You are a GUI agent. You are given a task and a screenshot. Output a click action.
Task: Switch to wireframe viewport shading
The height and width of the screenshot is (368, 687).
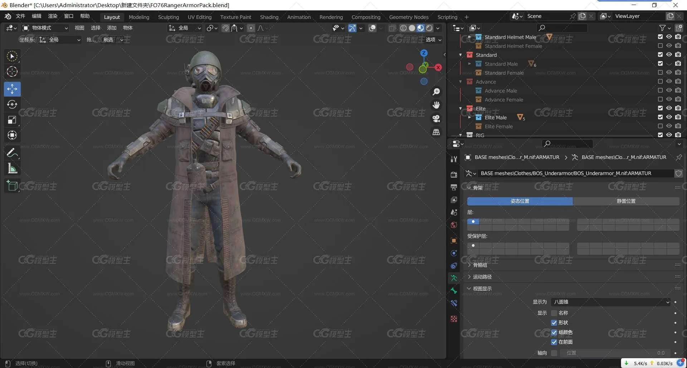click(x=403, y=28)
